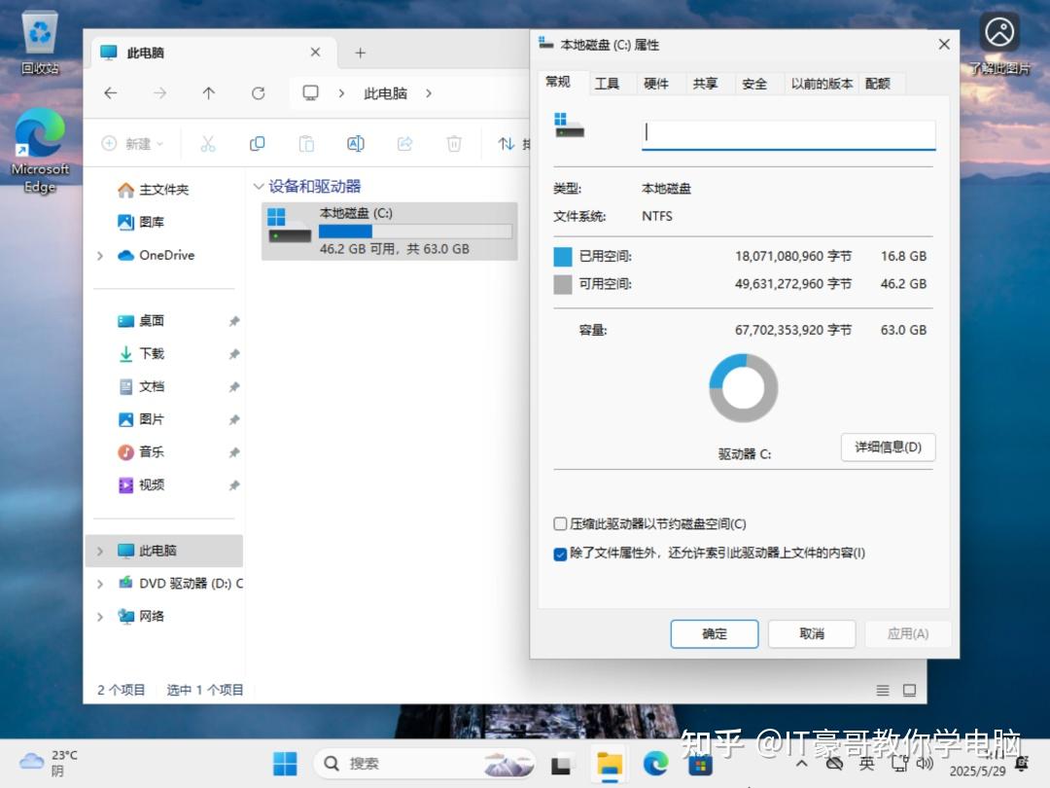
Task: Open the Sort icon in Explorer toolbar
Action: [507, 143]
